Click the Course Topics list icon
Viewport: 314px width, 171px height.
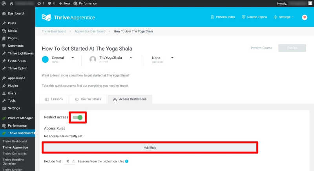[243, 17]
